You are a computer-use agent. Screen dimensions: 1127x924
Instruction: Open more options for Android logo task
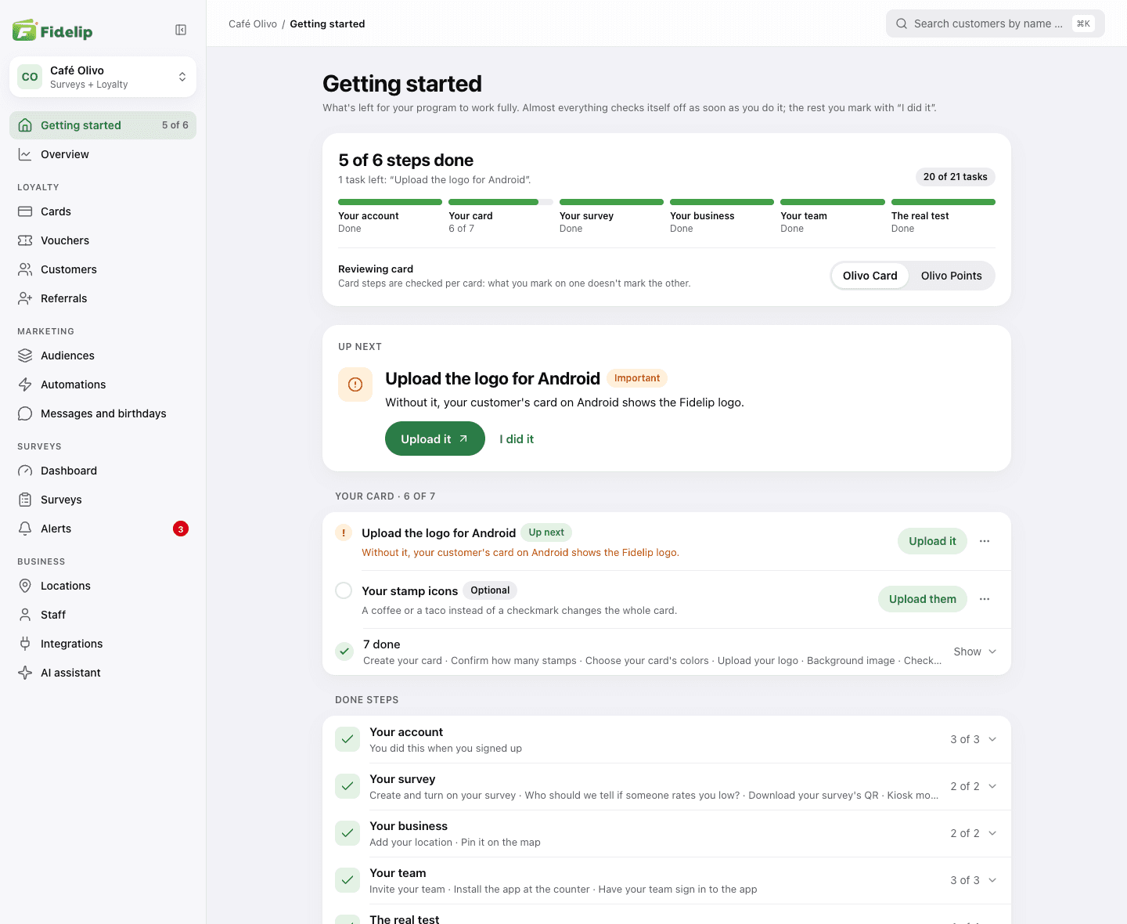click(x=985, y=541)
